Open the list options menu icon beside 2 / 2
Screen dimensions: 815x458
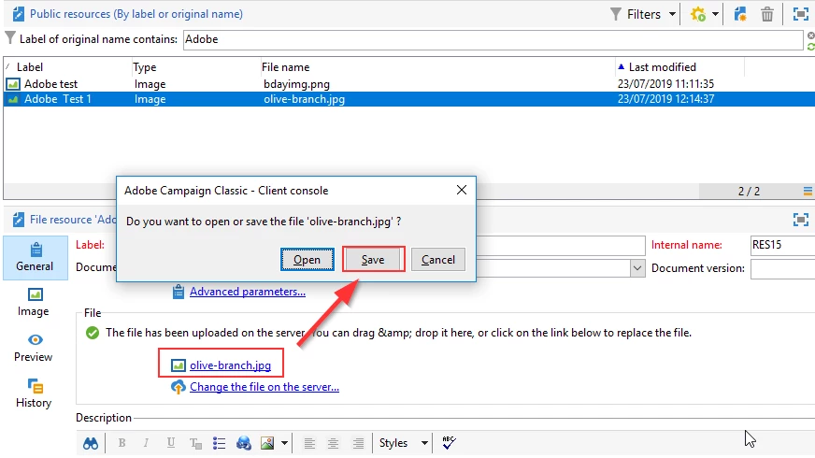(808, 192)
